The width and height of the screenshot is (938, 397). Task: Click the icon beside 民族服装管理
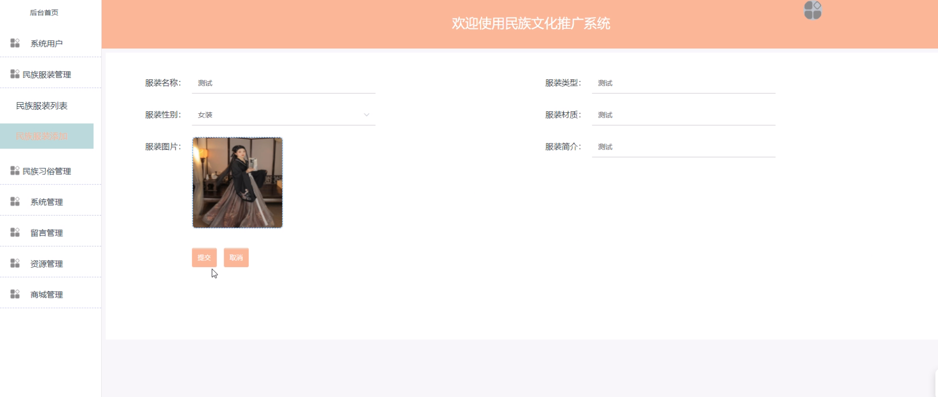pos(15,74)
